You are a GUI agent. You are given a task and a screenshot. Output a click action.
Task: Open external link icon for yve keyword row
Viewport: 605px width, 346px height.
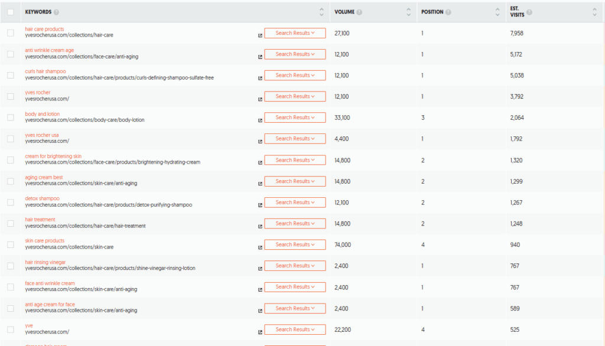[260, 332]
